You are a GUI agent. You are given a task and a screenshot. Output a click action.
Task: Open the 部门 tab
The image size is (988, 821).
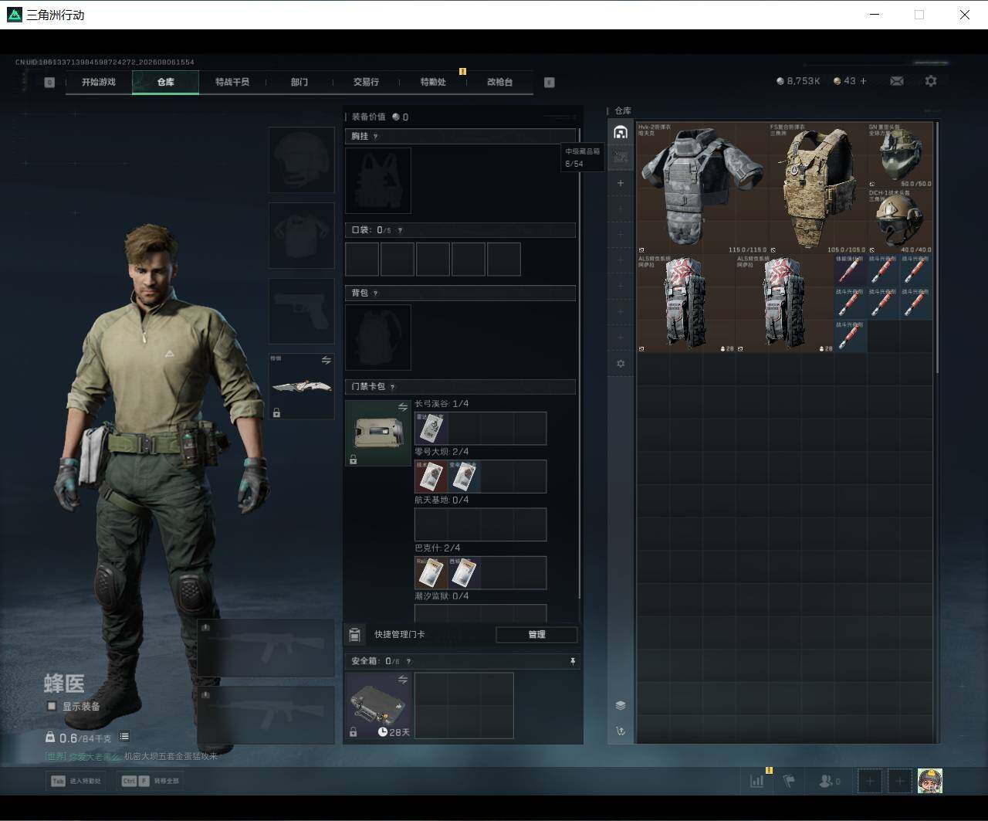pyautogui.click(x=299, y=82)
